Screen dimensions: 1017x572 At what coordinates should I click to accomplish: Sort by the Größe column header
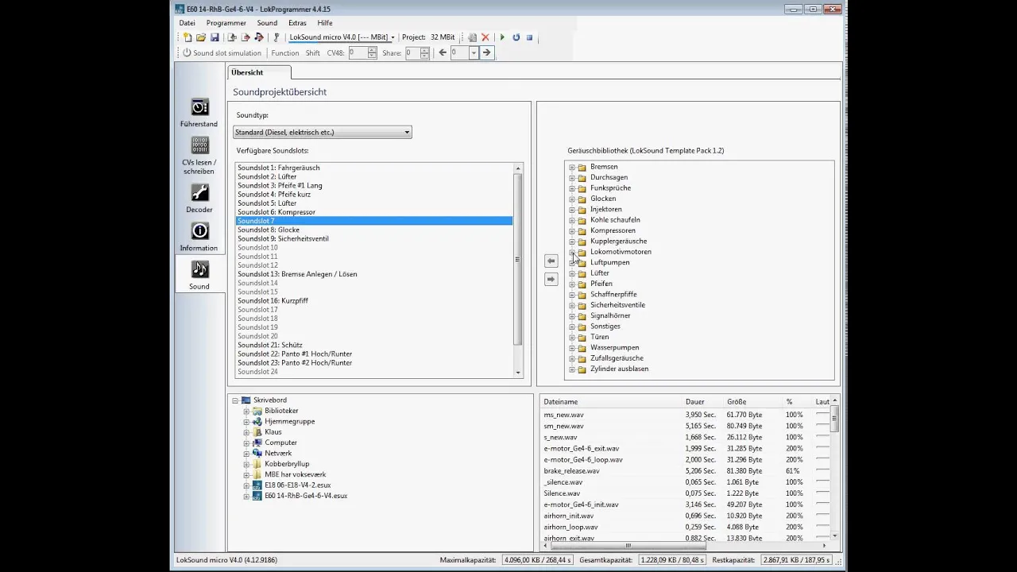coord(754,402)
